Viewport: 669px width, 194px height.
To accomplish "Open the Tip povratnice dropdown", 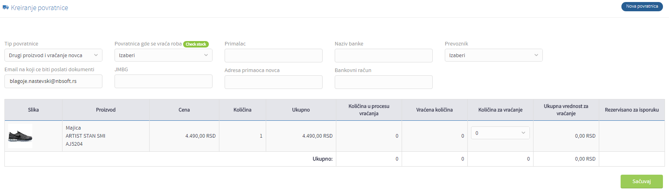I will (x=53, y=55).
